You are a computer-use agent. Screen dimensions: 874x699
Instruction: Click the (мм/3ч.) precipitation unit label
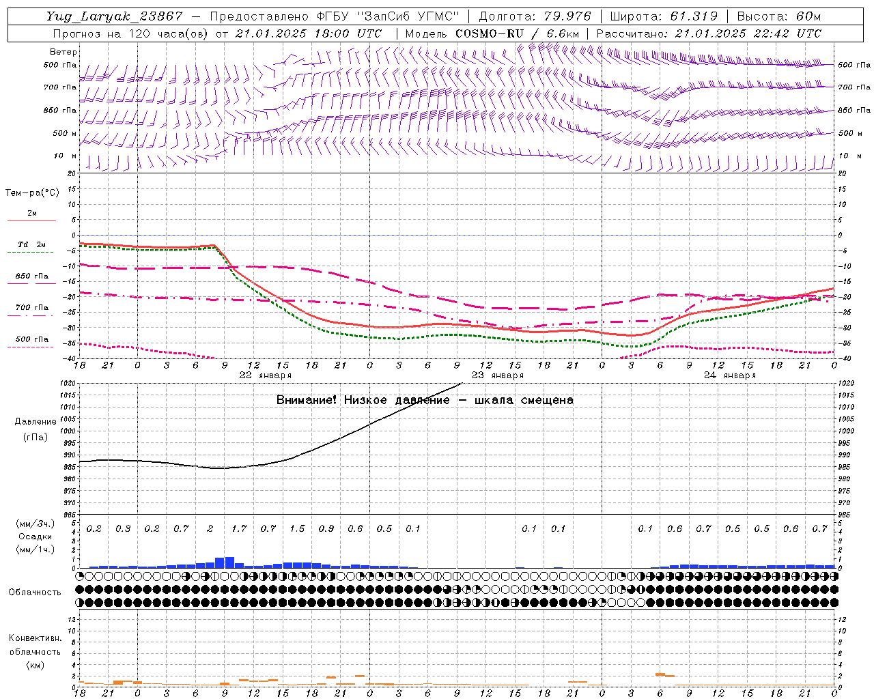pyautogui.click(x=36, y=524)
